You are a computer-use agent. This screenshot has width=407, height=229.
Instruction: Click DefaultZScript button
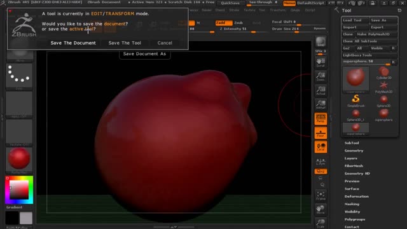tap(310, 3)
